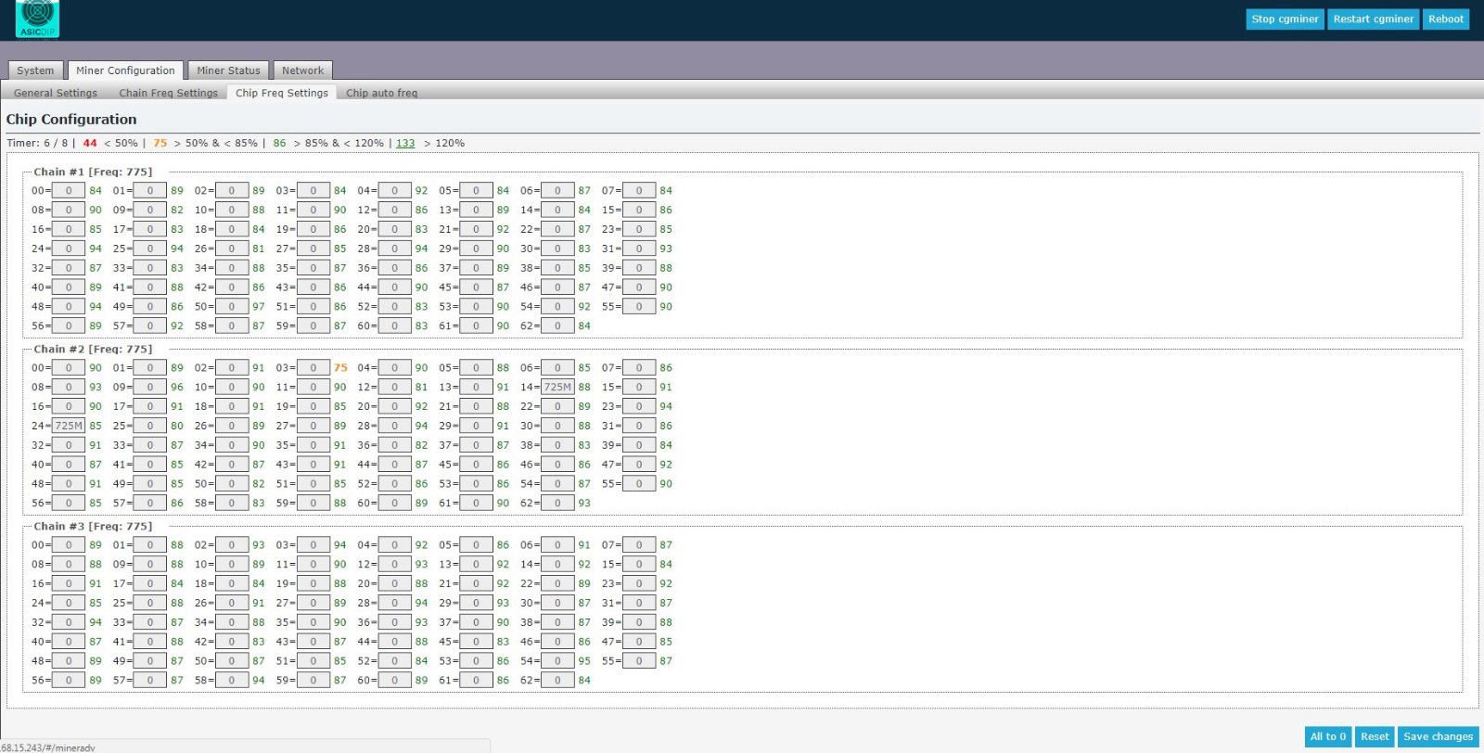Click value 96 beside Chain #2 chip 09
This screenshot has height=753, width=1484.
177,387
